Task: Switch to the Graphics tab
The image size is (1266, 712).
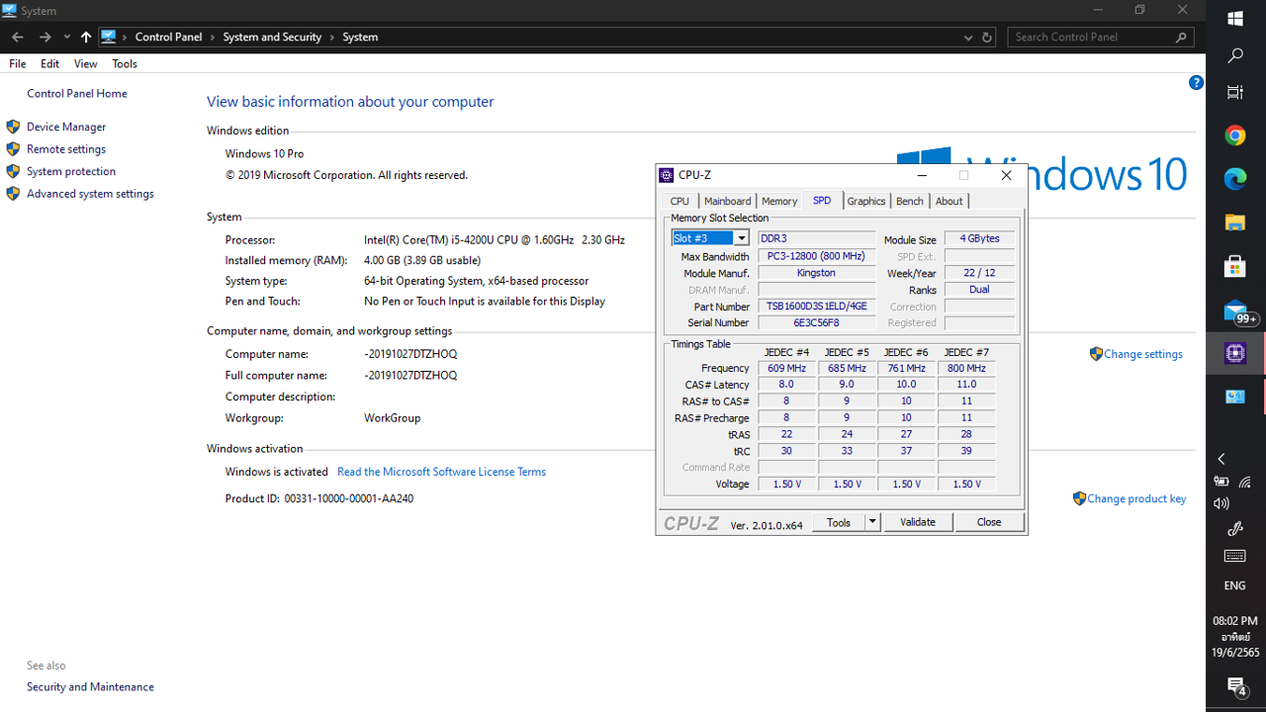Action: (866, 201)
